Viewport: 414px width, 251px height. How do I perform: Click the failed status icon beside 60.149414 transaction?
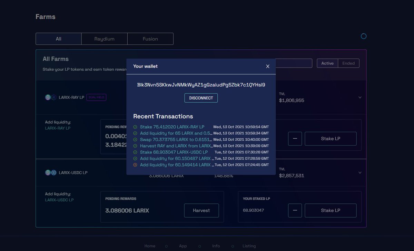tap(135, 165)
